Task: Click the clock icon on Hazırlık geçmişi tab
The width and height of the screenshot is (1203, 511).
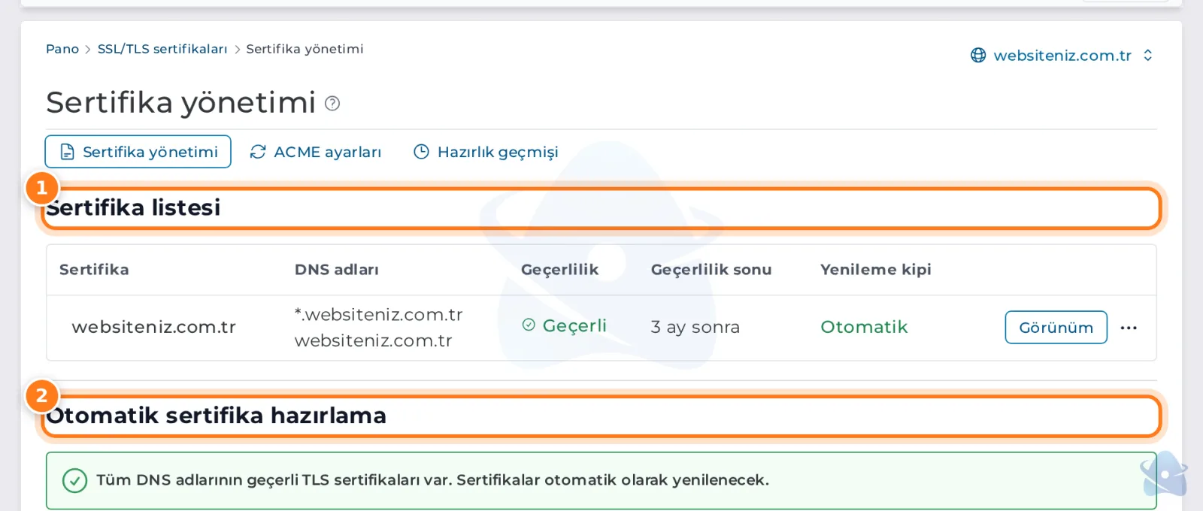Action: point(422,152)
